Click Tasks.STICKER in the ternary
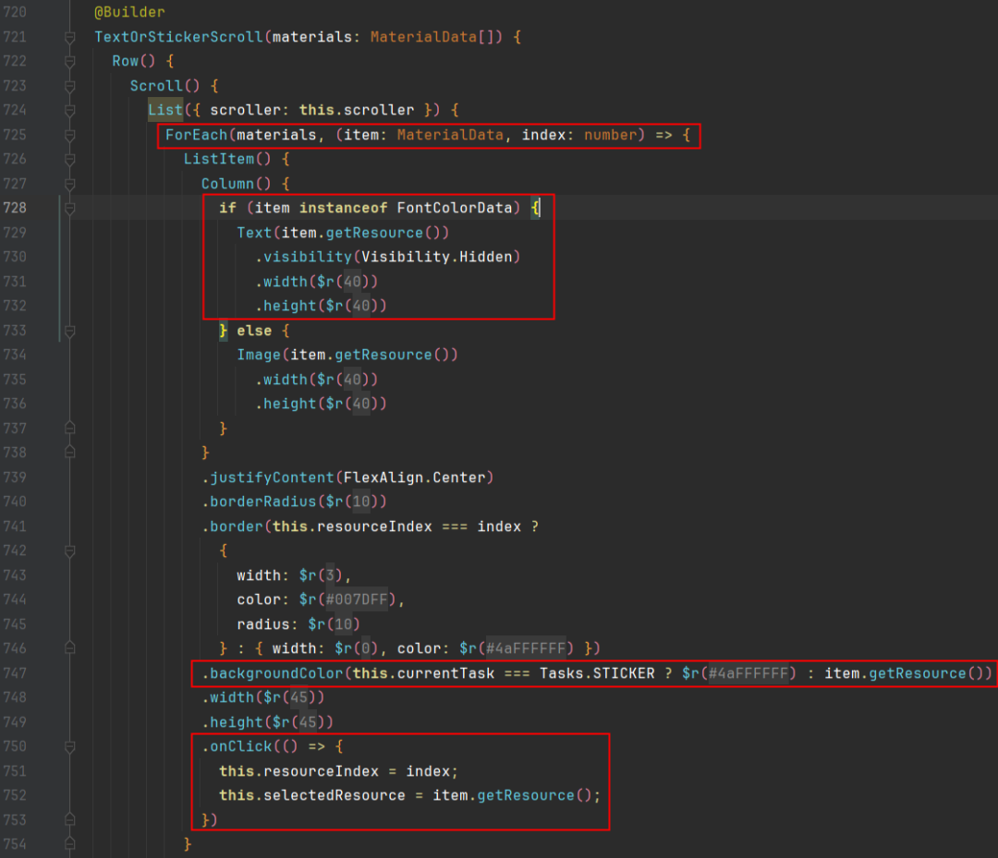Viewport: 998px width, 858px height. [597, 673]
